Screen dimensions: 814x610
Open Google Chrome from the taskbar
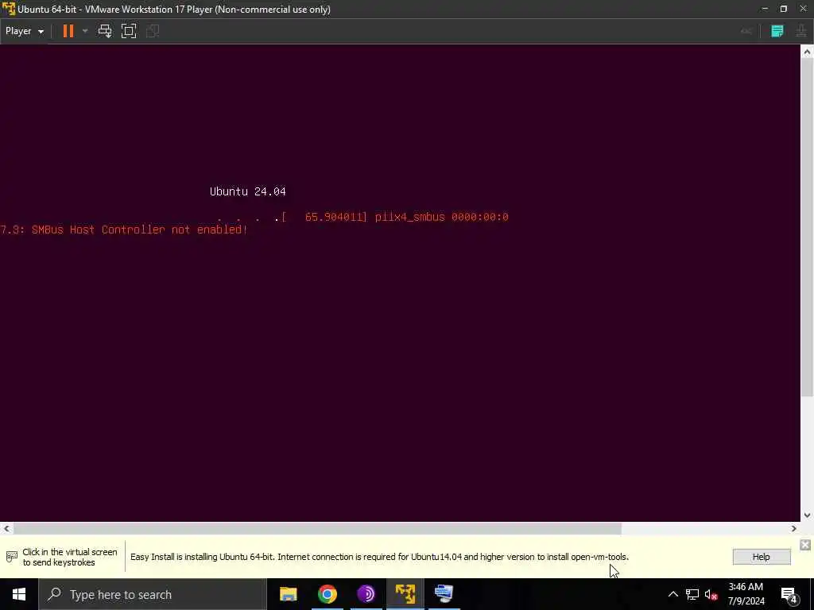[x=327, y=594]
